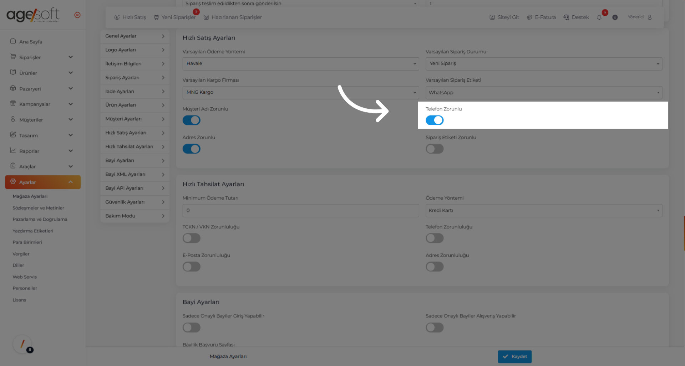Screen dimensions: 685x366
Task: Click the Yönetici user profile icon
Action: tap(650, 17)
